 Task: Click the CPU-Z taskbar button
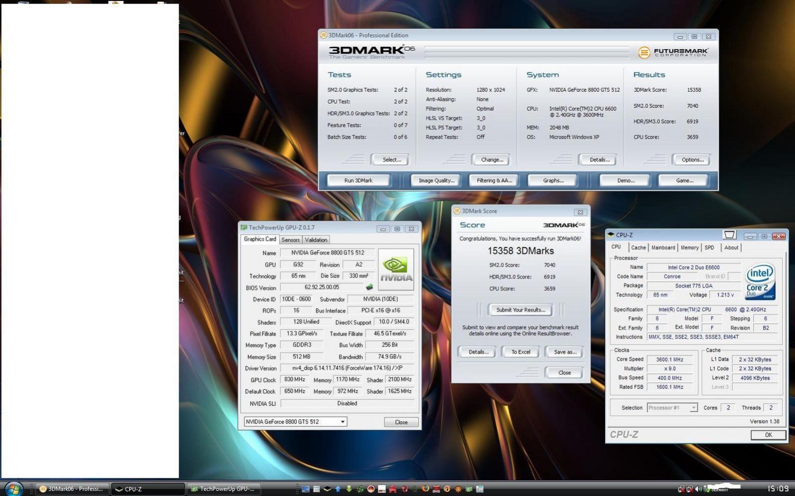[148, 489]
